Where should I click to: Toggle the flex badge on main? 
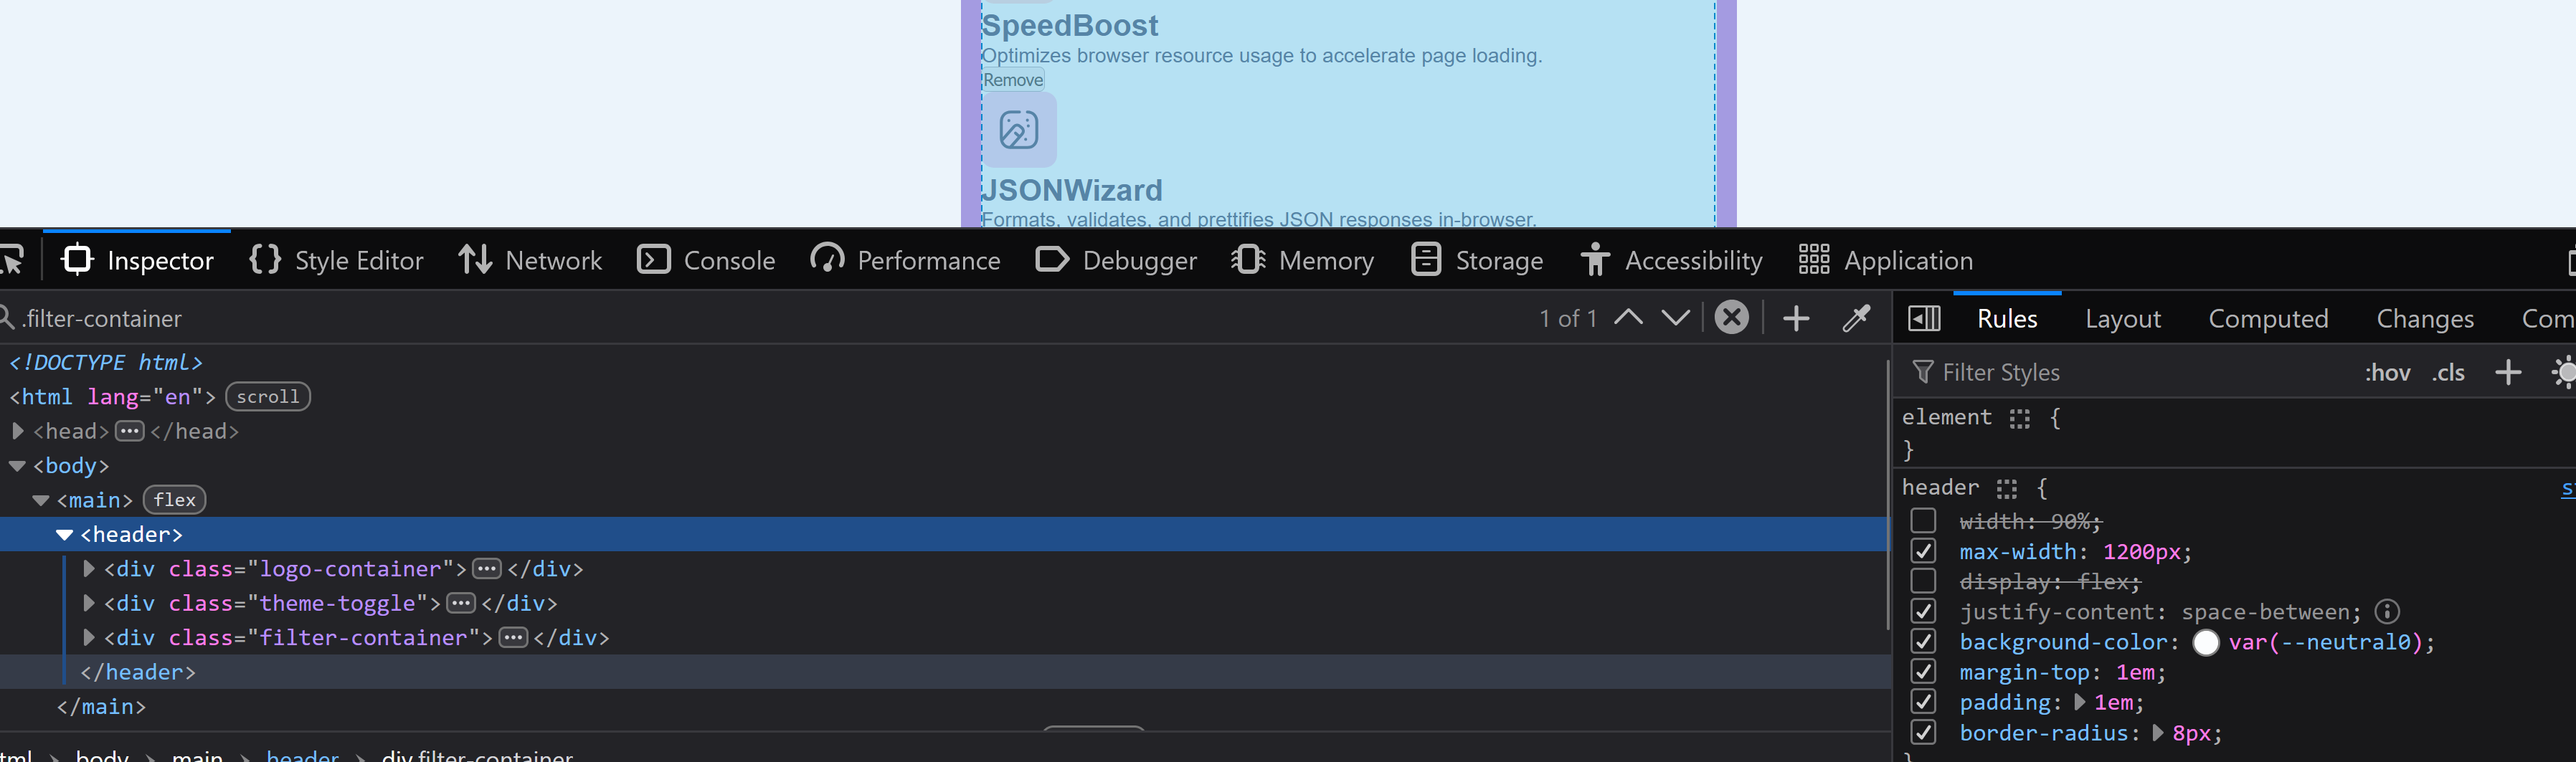pyautogui.click(x=175, y=500)
